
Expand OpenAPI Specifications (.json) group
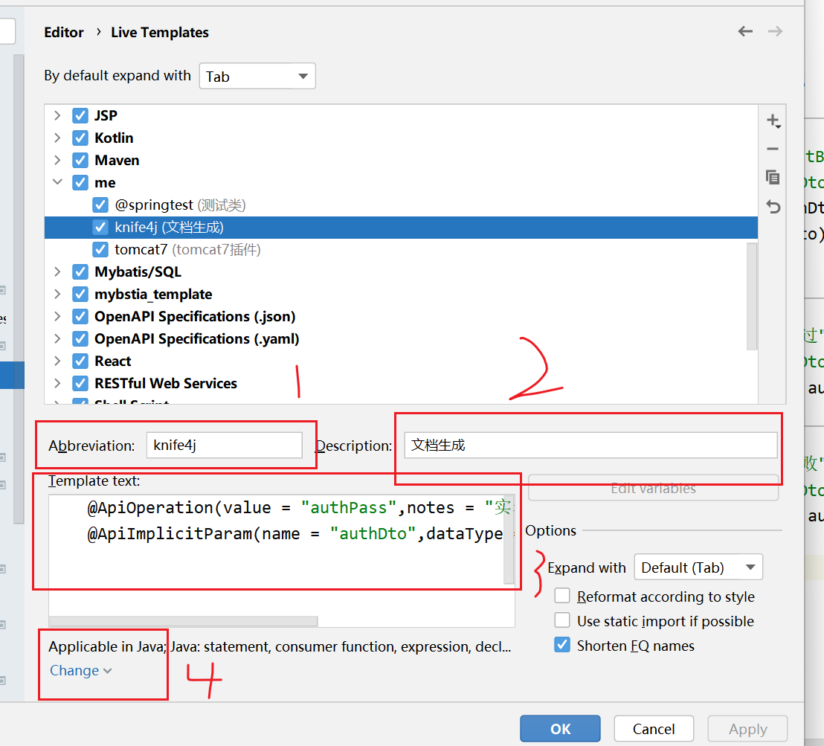pyautogui.click(x=58, y=317)
